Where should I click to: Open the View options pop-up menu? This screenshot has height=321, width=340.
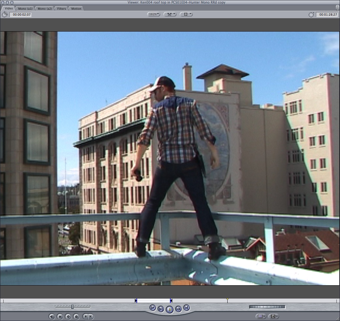tap(170, 14)
